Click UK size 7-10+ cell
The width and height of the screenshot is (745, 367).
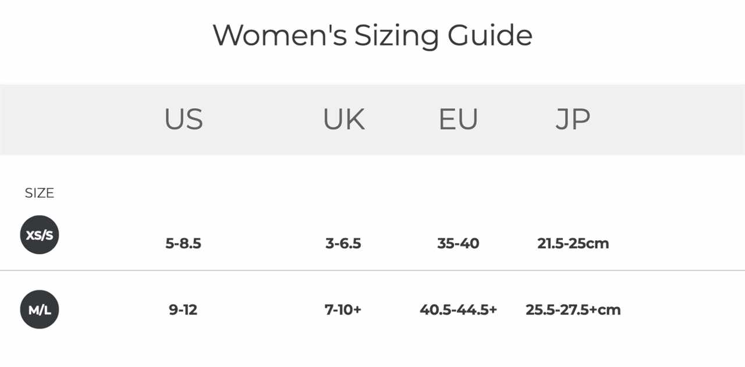pos(343,309)
